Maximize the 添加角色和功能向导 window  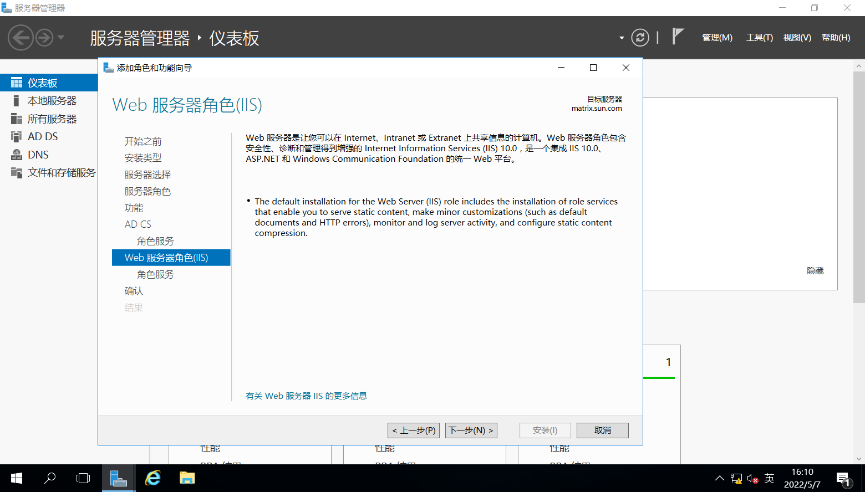[x=593, y=68]
